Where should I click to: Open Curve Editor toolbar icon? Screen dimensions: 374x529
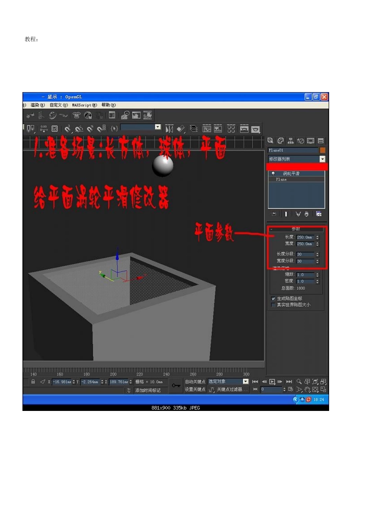click(207, 129)
